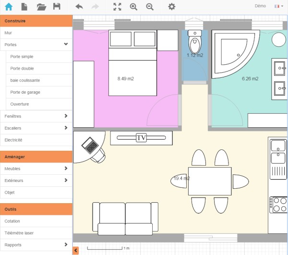The image size is (288, 255).
Task: Choose baie coulissante door type
Action: 25,80
